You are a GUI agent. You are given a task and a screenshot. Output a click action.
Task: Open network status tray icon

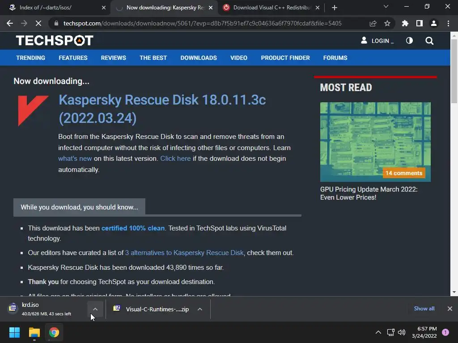[x=390, y=332]
